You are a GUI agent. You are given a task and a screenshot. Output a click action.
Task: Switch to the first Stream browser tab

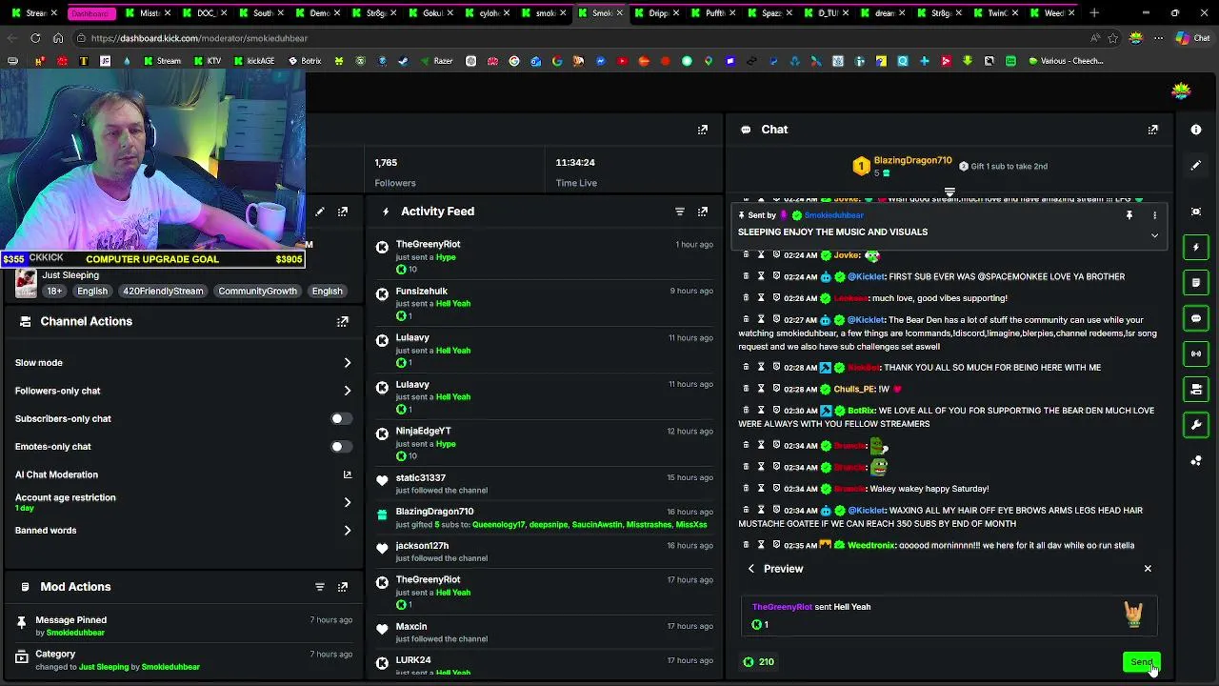[36, 13]
